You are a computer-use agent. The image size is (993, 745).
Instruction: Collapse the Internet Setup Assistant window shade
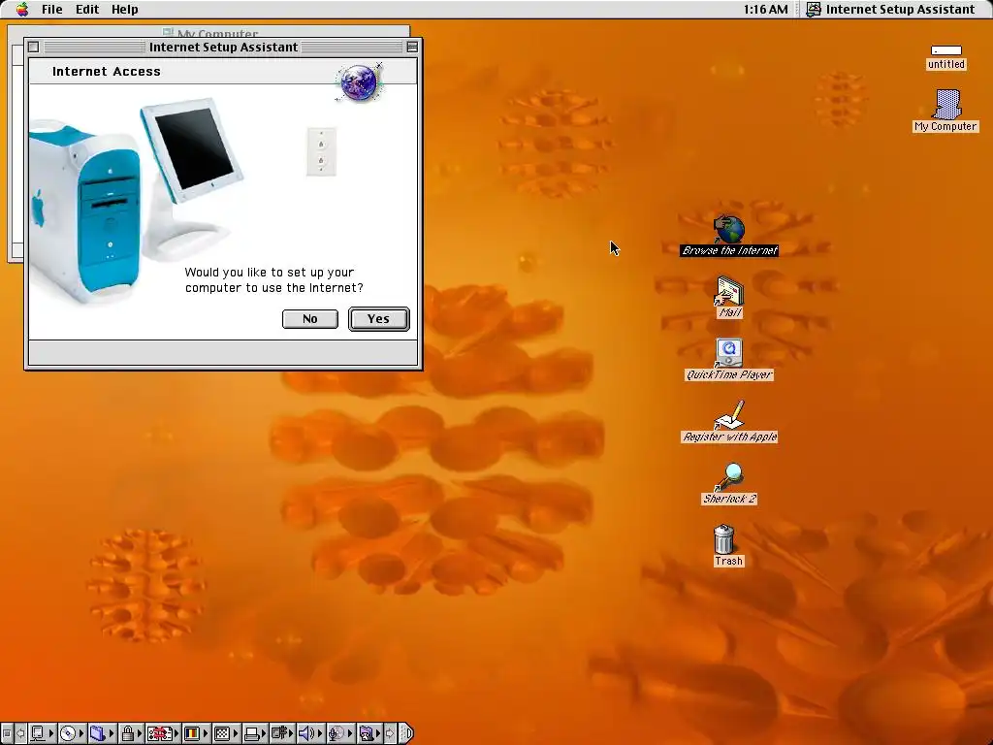(412, 47)
